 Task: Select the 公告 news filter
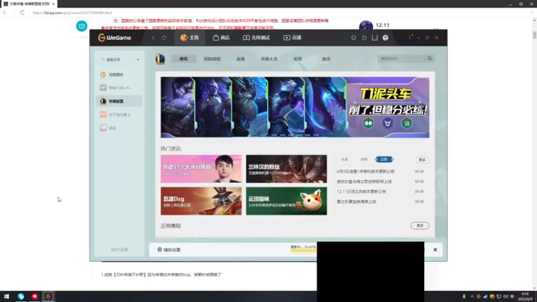coord(384,160)
